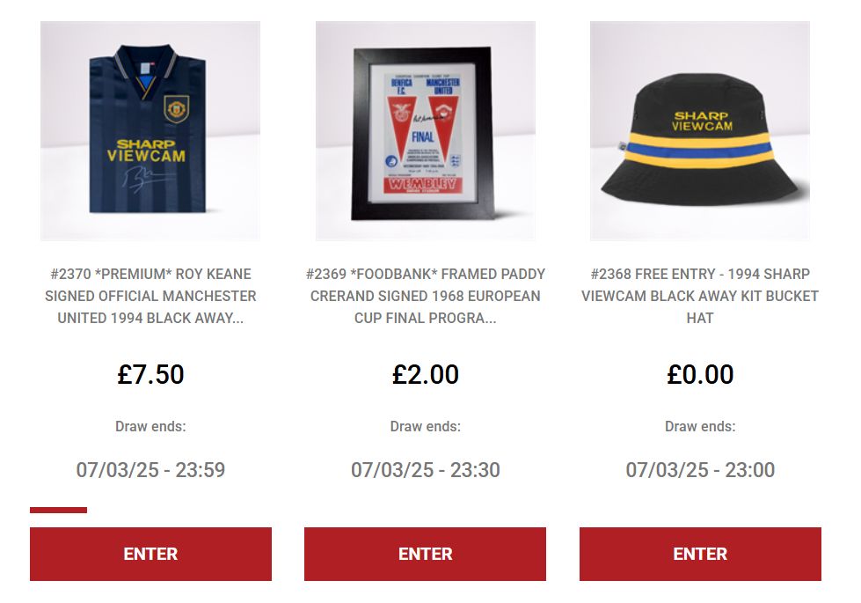Click the 07/03/25 - 23:30 draw end time
Image resolution: width=861 pixels, height=603 pixels.
pos(425,470)
